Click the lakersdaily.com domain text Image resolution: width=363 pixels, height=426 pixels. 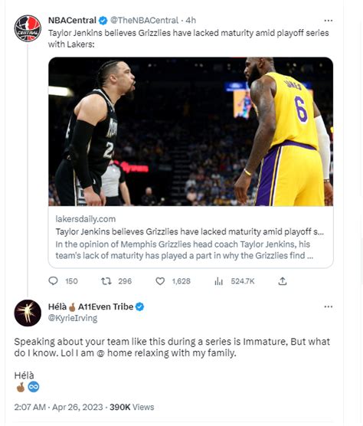pyautogui.click(x=86, y=219)
